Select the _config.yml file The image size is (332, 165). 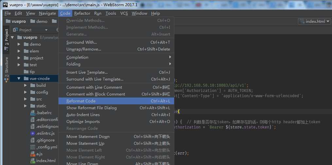44,147
